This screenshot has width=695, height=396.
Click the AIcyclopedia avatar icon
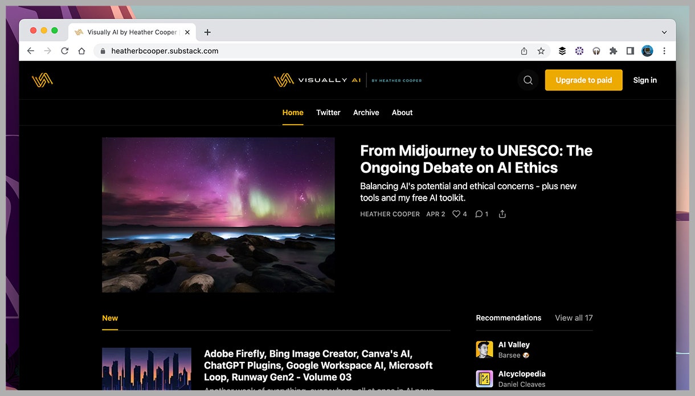point(484,379)
